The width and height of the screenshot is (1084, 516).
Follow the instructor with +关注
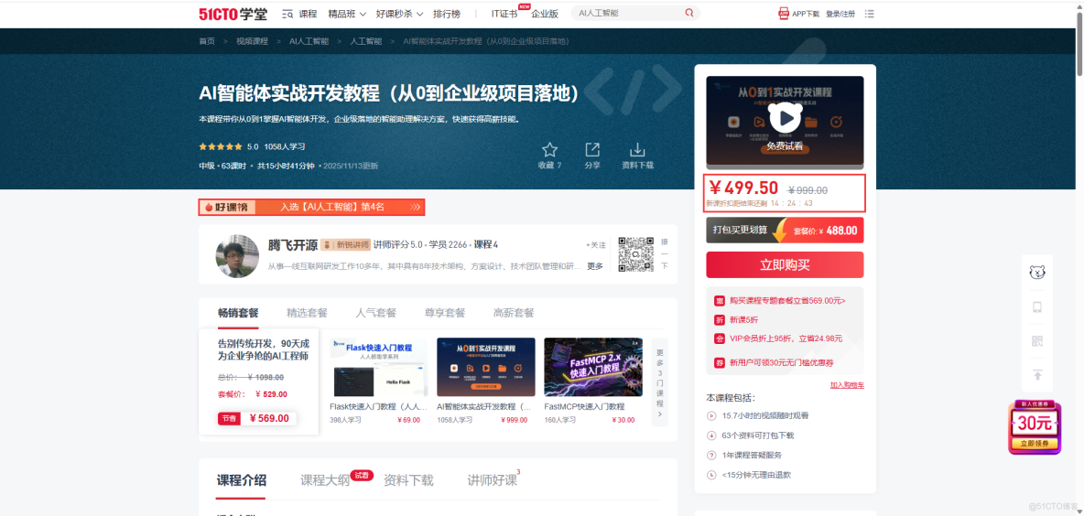pyautogui.click(x=596, y=244)
